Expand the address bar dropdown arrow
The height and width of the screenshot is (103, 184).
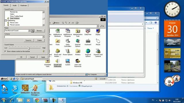coord(97,26)
